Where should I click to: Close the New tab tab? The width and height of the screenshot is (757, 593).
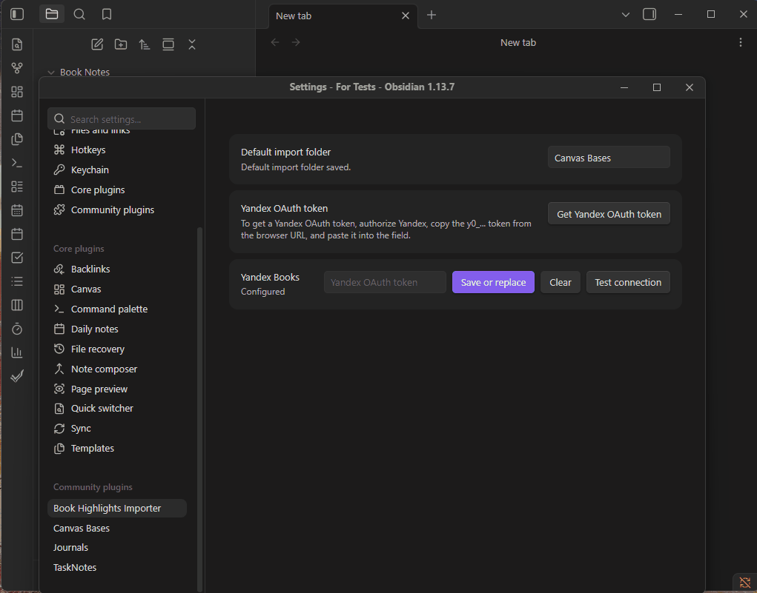[x=406, y=16]
